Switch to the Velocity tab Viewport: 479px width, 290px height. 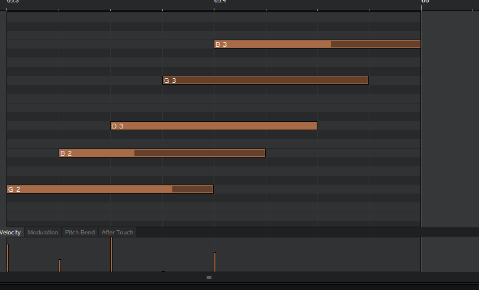10,233
